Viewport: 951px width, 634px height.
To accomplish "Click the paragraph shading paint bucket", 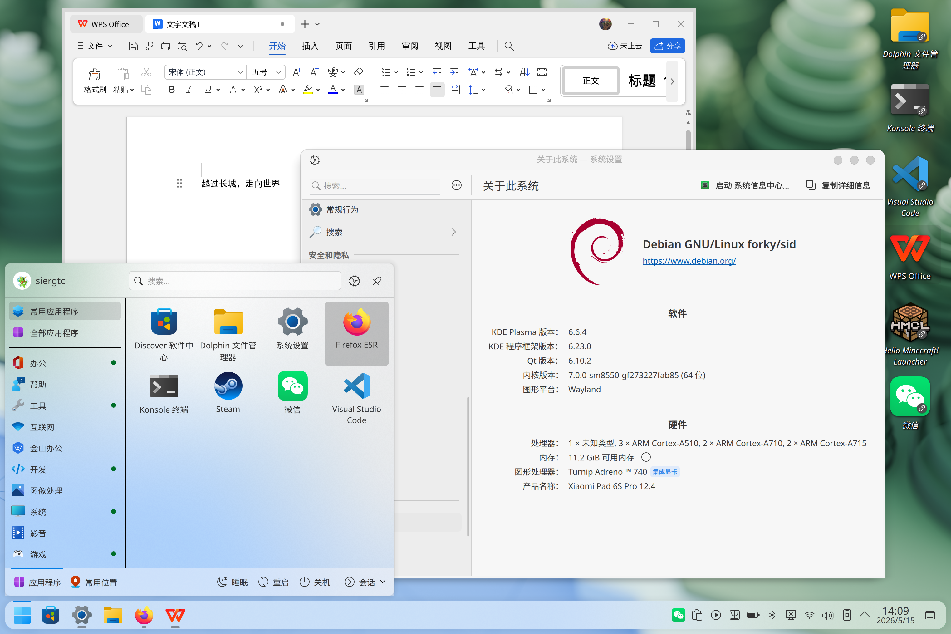I will (508, 90).
